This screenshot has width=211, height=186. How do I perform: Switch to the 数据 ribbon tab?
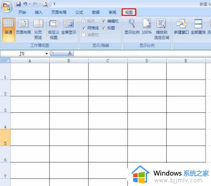[96, 12]
